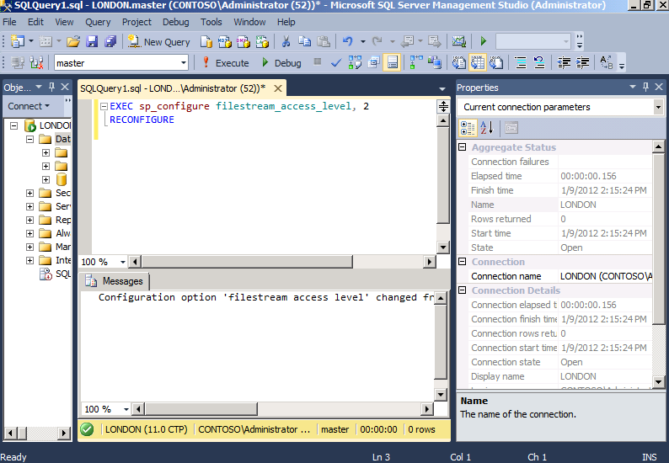669x463 pixels.
Task: Switch output to Results to File
Action: tap(496, 62)
